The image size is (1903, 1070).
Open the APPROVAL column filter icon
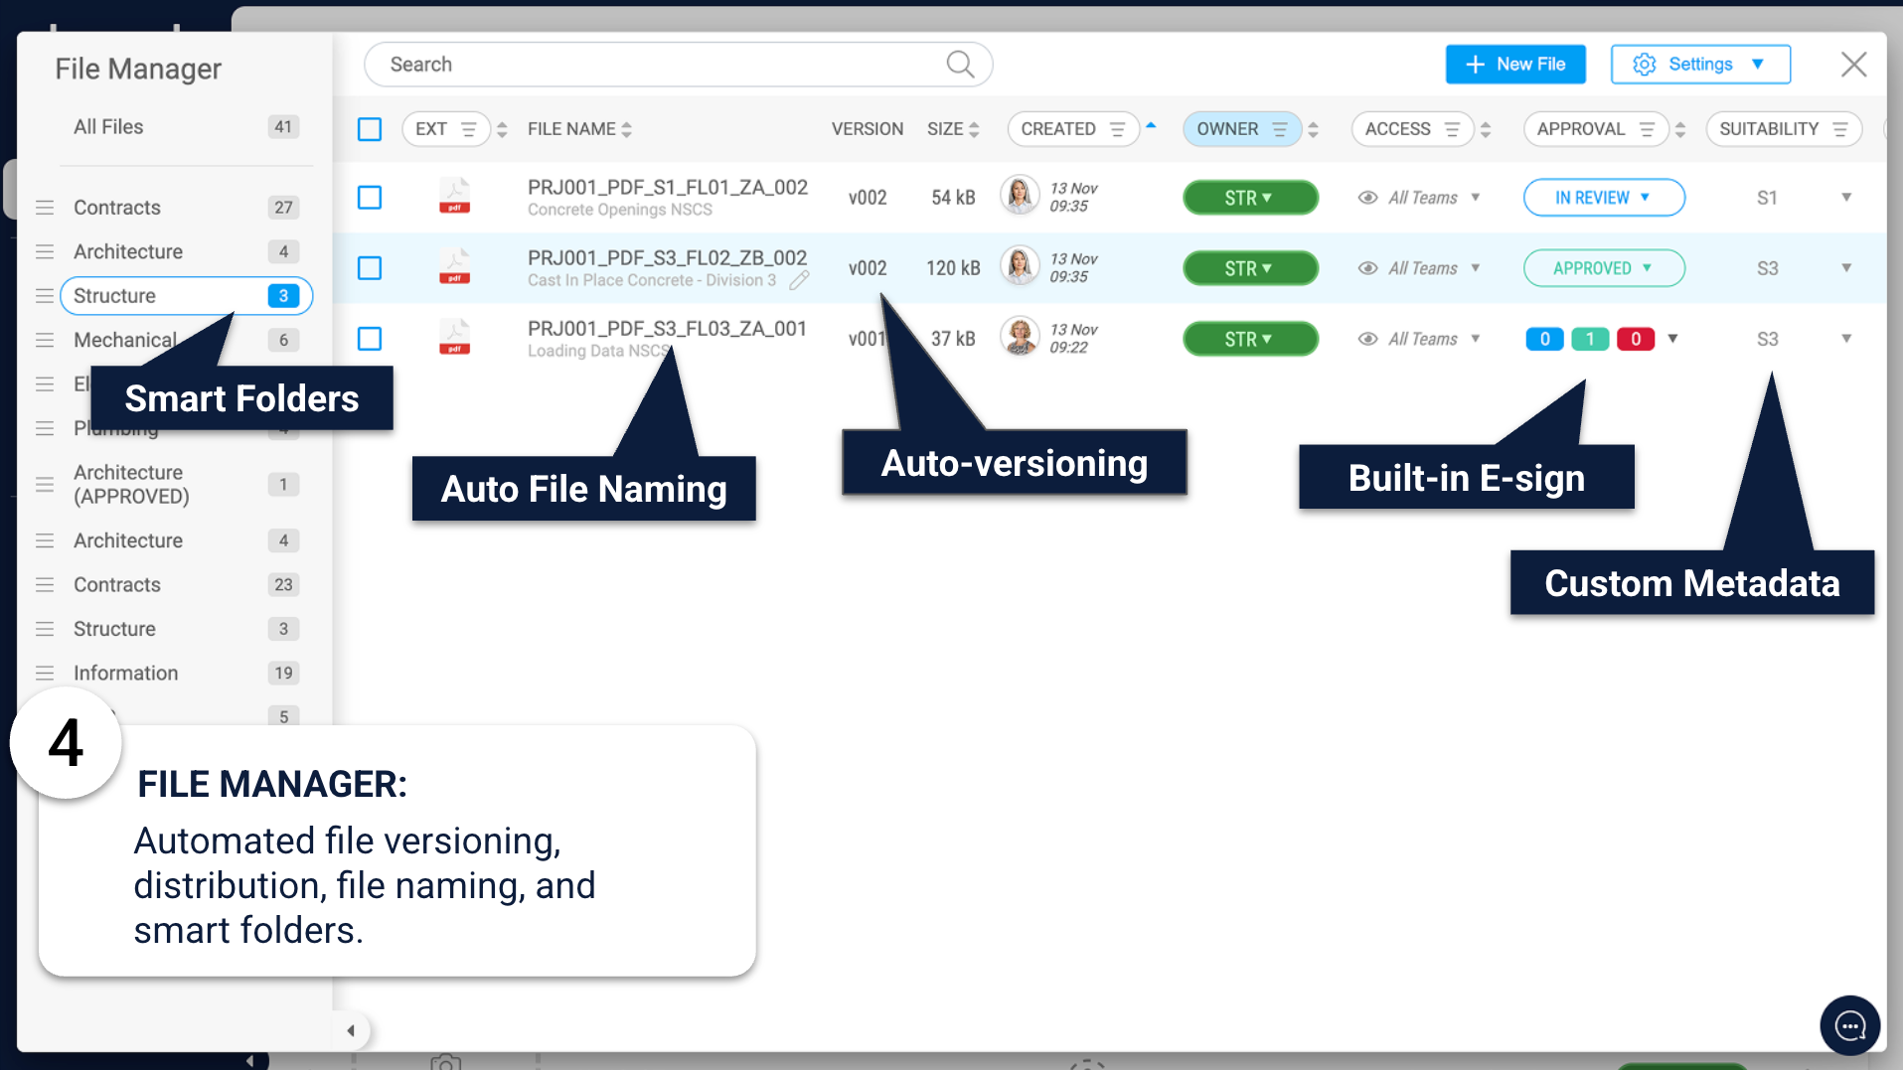click(1647, 129)
